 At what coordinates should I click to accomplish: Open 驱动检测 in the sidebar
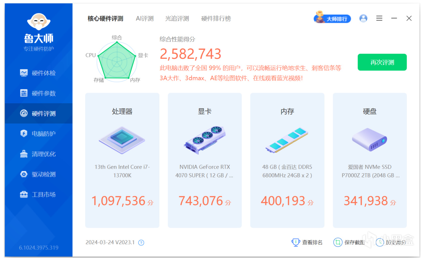pyautogui.click(x=39, y=174)
